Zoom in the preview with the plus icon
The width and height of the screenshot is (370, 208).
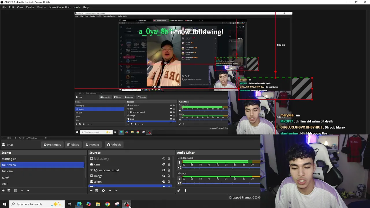click(15, 138)
